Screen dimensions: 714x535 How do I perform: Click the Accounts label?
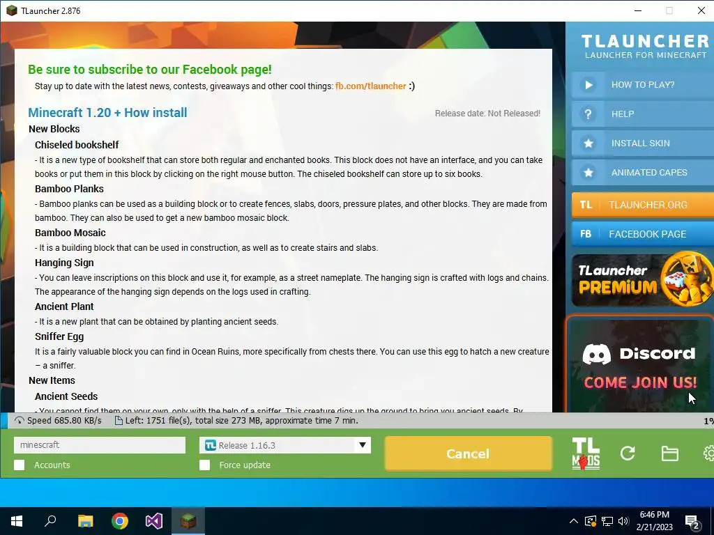pos(52,465)
